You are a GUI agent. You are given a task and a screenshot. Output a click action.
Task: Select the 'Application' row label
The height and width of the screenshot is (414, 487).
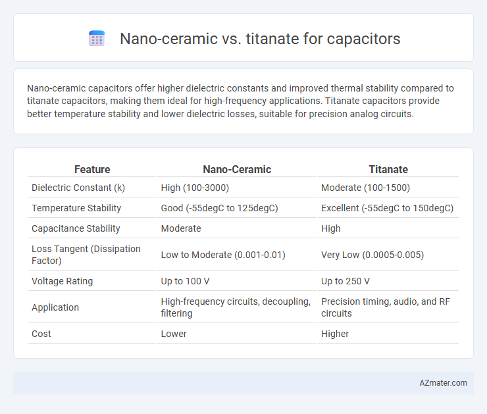click(55, 307)
